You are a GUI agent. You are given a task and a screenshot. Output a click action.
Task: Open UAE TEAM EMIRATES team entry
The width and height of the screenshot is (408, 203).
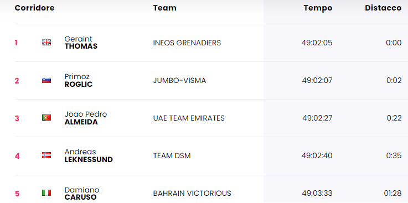189,118
